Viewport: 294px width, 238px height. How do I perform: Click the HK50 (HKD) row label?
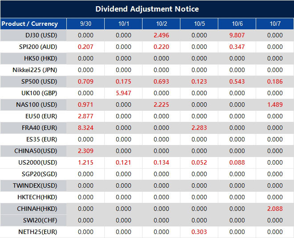coord(41,58)
